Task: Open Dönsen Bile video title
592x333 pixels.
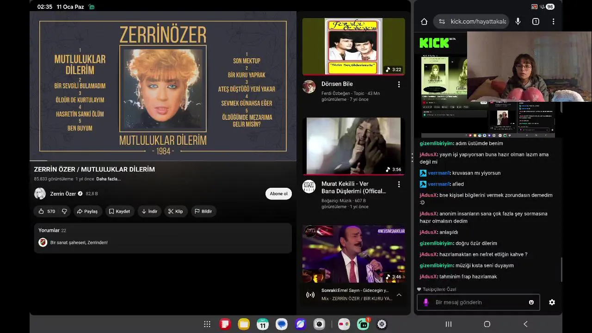Action: (337, 84)
